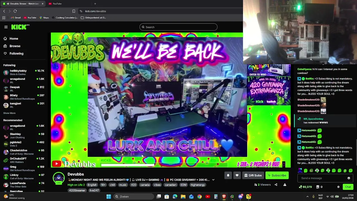Open the Geïmporteerd uit G... bookmark folder
The width and height of the screenshot is (357, 201).
pyautogui.click(x=93, y=18)
